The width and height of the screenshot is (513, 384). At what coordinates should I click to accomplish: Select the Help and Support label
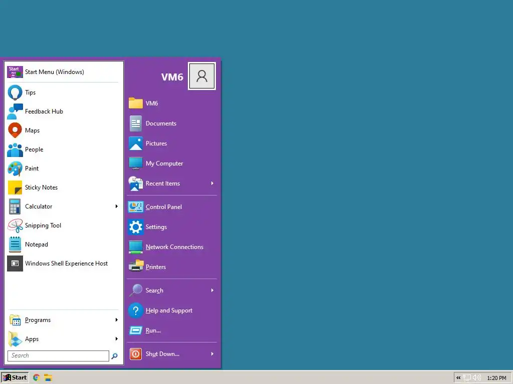pyautogui.click(x=169, y=310)
